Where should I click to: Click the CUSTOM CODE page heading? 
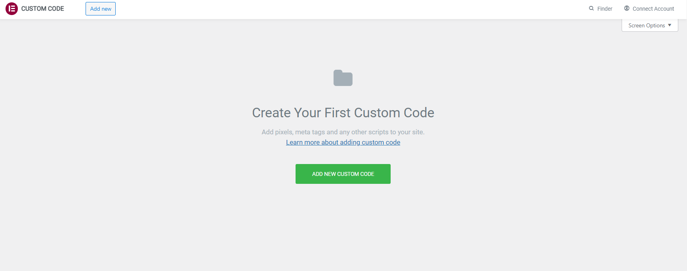(42, 8)
